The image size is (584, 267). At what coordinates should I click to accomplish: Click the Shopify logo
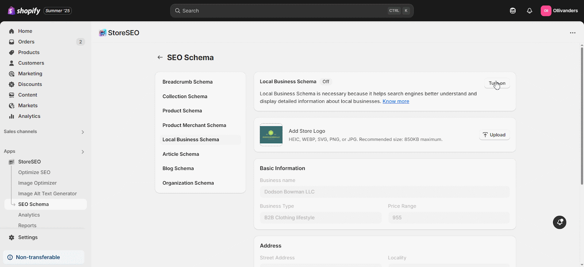click(x=24, y=11)
